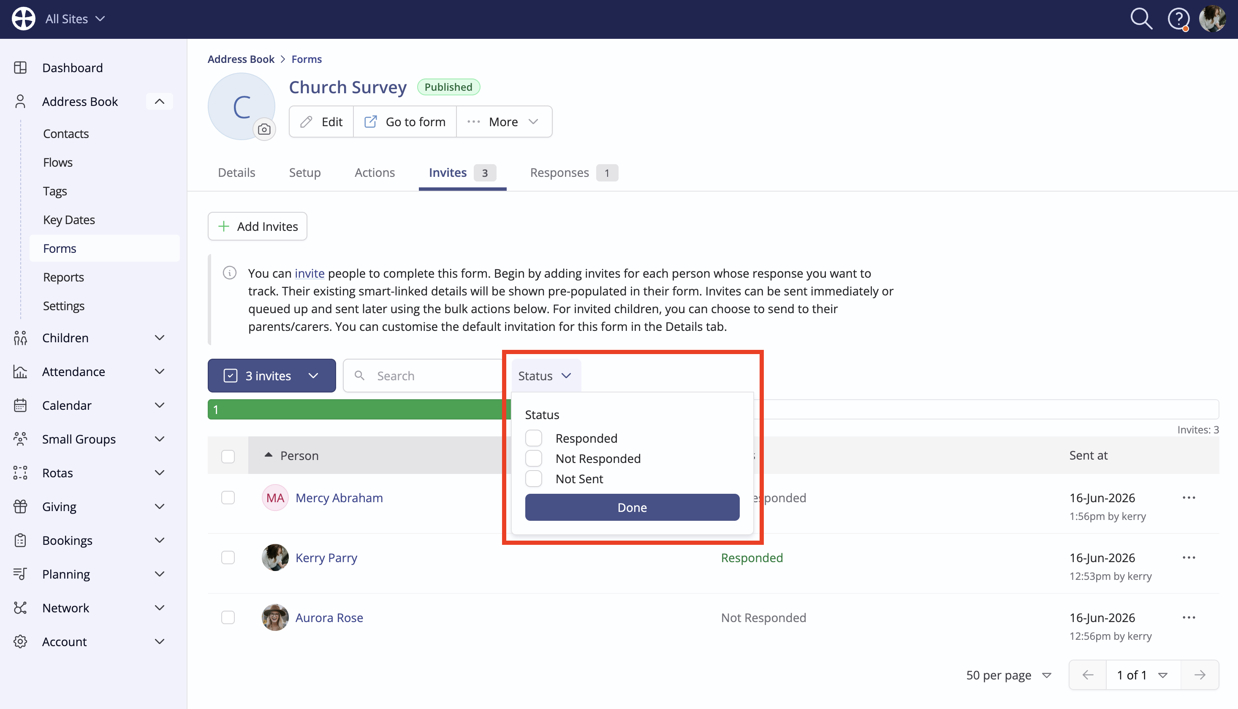This screenshot has width=1238, height=709.
Task: Switch to the Actions tab
Action: tap(375, 172)
